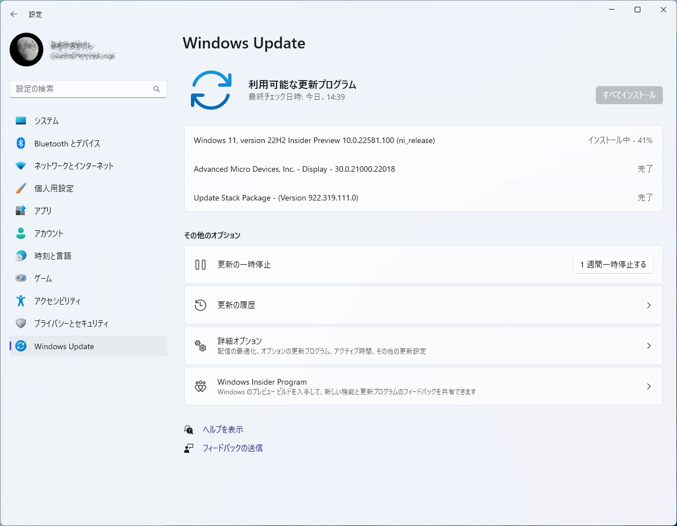Click 更新の履歴 label text
Screen dimensions: 677x526
[237, 305]
